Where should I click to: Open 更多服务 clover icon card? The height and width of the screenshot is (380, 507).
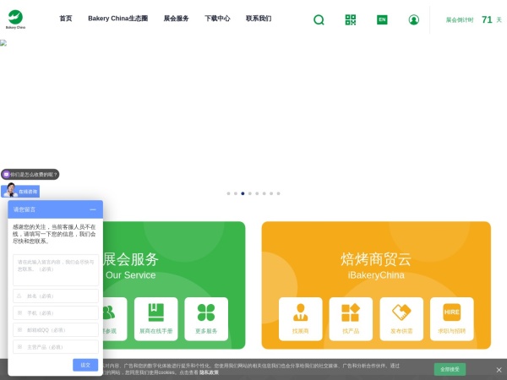tap(206, 319)
